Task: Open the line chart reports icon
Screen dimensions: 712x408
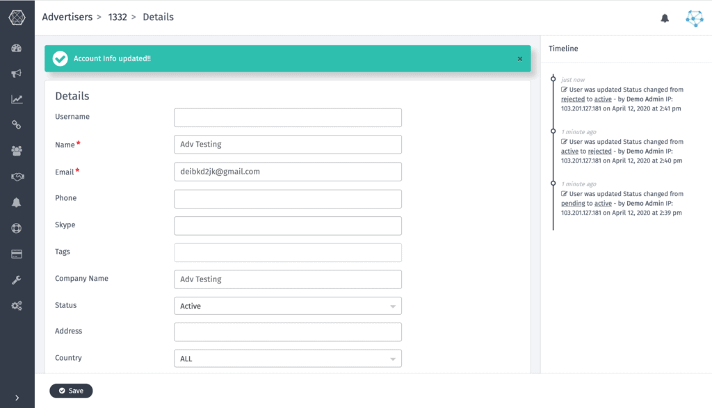Action: [x=17, y=99]
